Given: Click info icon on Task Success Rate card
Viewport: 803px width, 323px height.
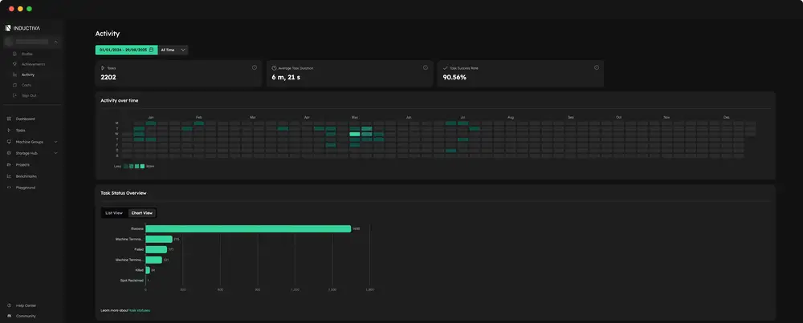Looking at the screenshot, I should 597,67.
